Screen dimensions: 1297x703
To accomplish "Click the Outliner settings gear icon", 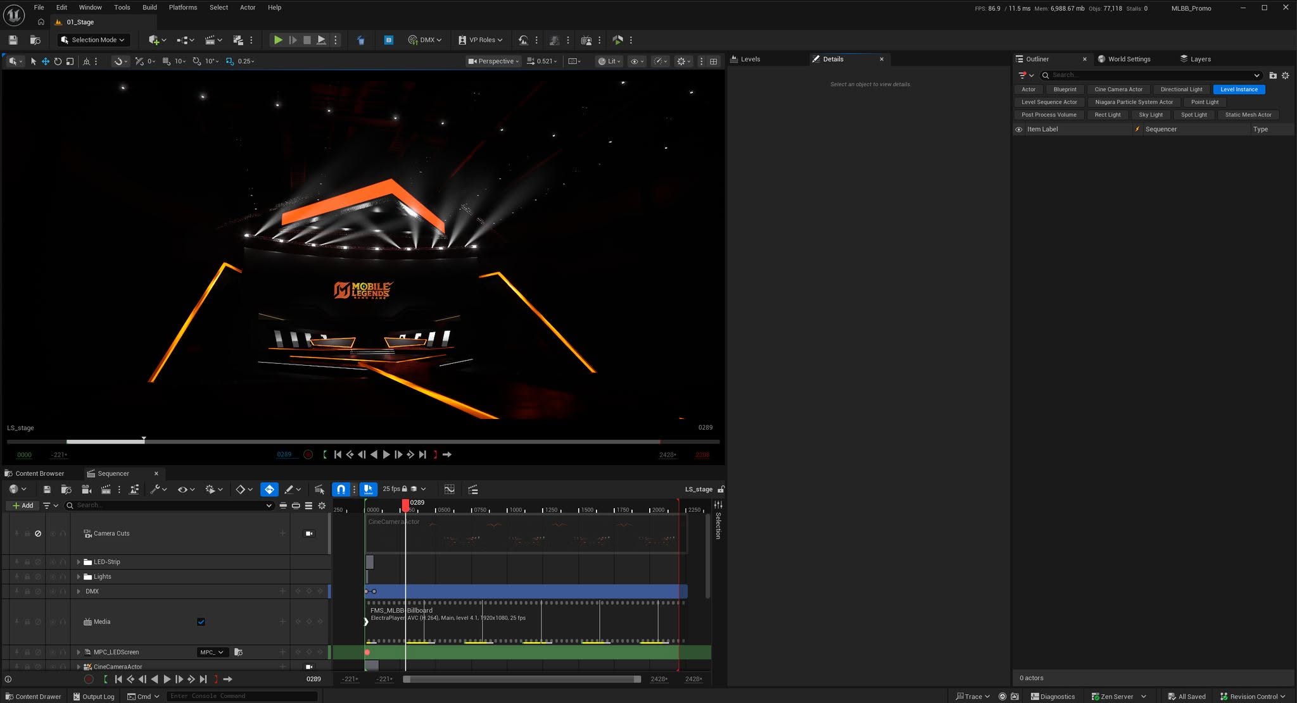I will click(1286, 75).
